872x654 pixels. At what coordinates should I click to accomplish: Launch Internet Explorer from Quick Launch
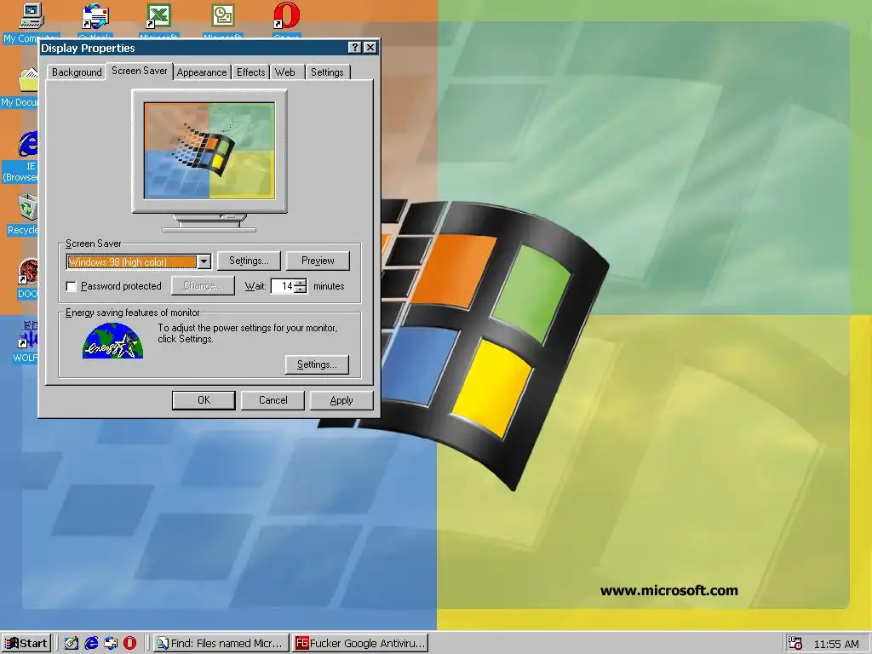(91, 644)
